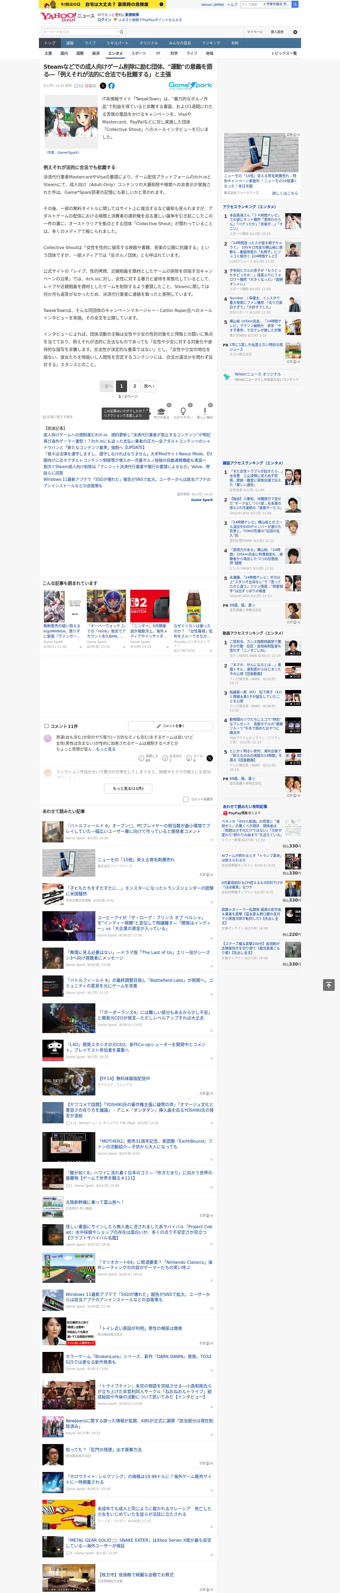
Task: Open the 購入履歴 link
Action: click(x=277, y=32)
